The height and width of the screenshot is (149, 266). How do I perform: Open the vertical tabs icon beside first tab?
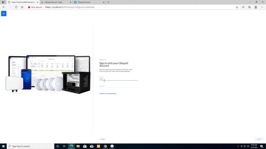coord(3,2)
